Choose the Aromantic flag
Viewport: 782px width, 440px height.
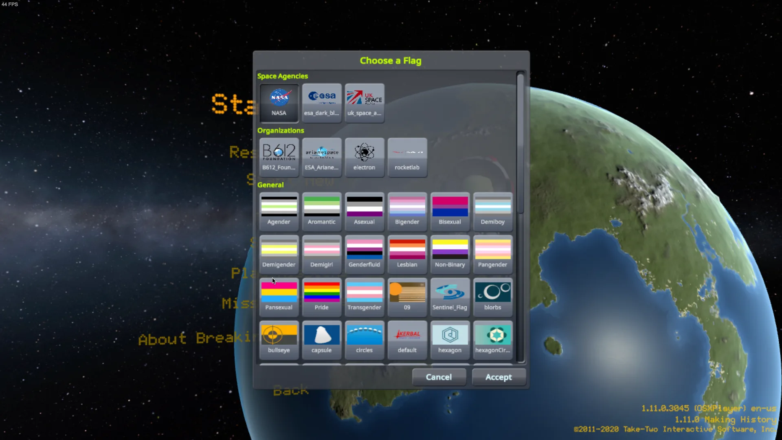point(322,212)
